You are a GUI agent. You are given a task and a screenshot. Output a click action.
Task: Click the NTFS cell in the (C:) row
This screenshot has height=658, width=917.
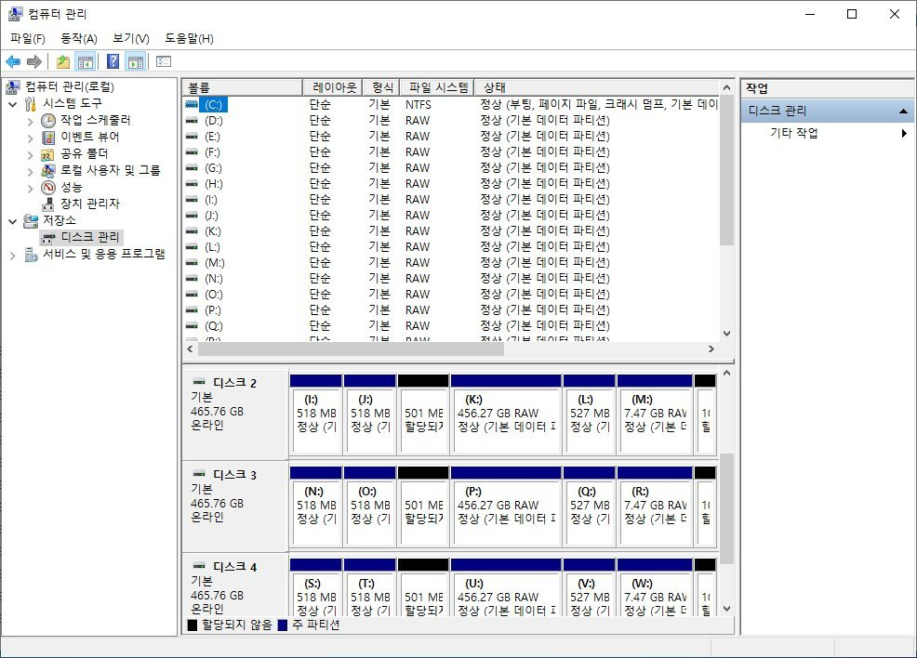[419, 105]
